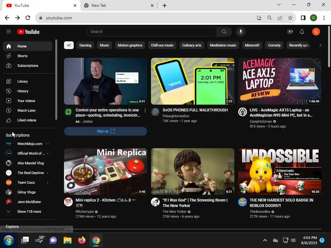Click the search magnifier button
The height and width of the screenshot is (248, 331).
(224, 32)
